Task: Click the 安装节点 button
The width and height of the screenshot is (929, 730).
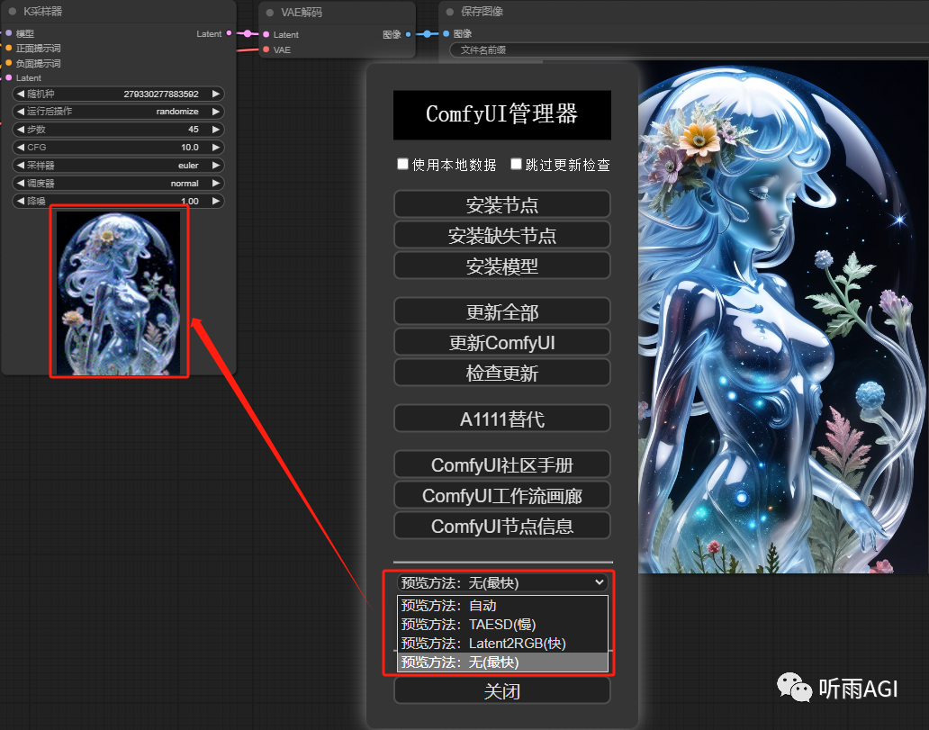Action: pyautogui.click(x=501, y=204)
